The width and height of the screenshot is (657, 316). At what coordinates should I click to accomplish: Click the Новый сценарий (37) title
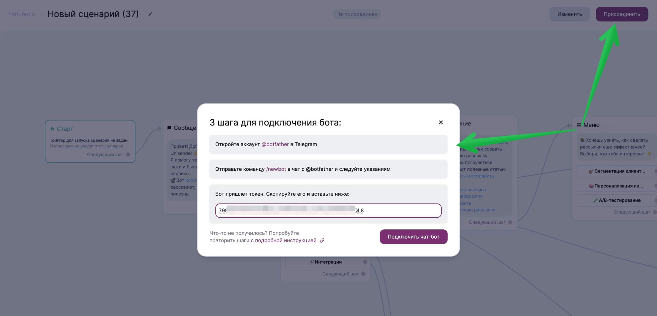(93, 14)
